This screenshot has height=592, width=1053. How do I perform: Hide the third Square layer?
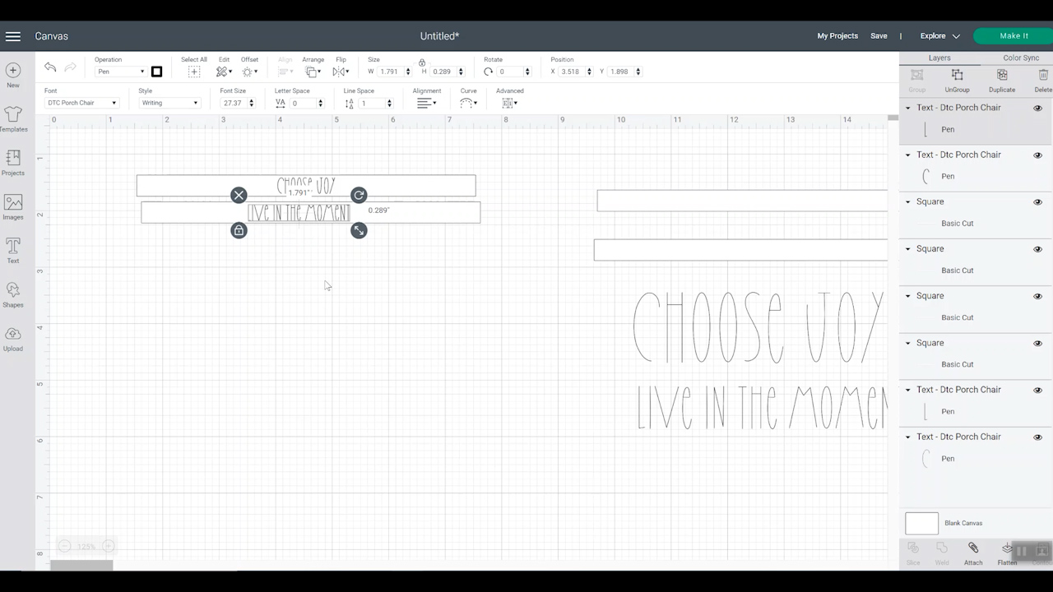[1037, 296]
